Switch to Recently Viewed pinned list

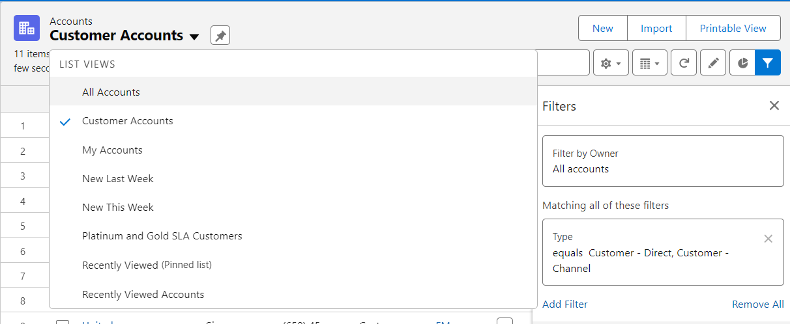click(x=293, y=265)
